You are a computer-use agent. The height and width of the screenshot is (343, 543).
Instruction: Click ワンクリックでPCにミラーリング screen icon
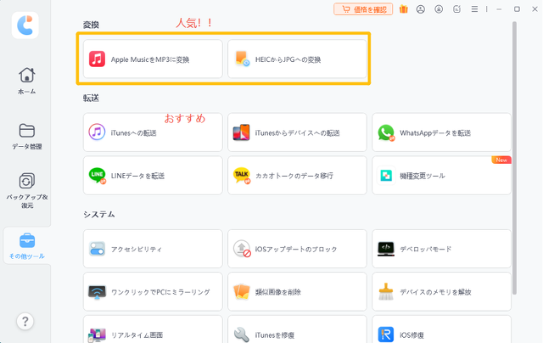(97, 292)
